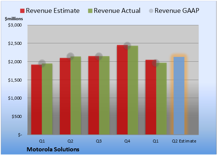The image size is (217, 155).
Task: Click the "$2,500" y-axis label
Action: 15,43
